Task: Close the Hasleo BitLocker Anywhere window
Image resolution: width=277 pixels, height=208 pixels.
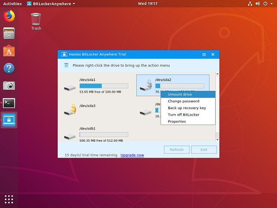Action: tap(213, 55)
